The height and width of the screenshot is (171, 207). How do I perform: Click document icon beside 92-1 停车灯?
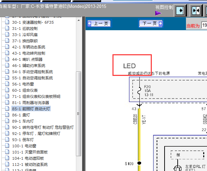[7, 133]
